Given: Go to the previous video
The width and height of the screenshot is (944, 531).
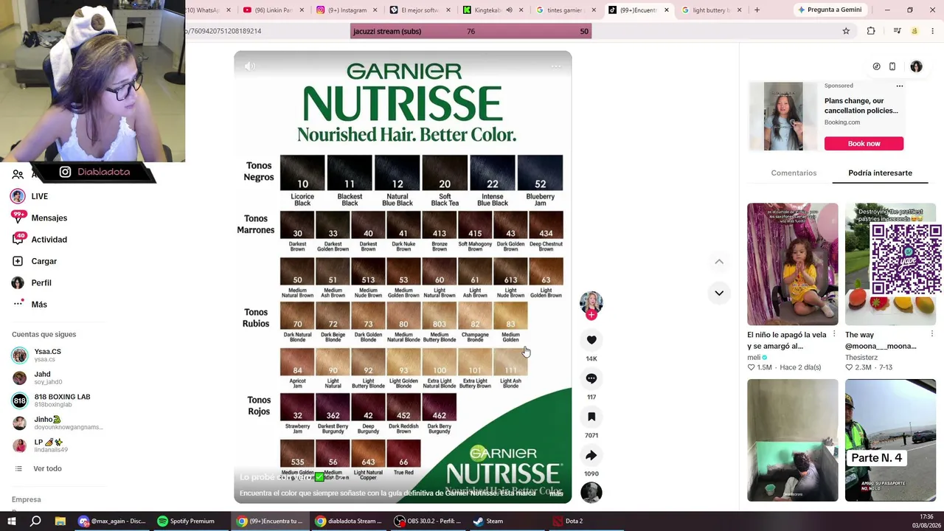Looking at the screenshot, I should [x=719, y=261].
